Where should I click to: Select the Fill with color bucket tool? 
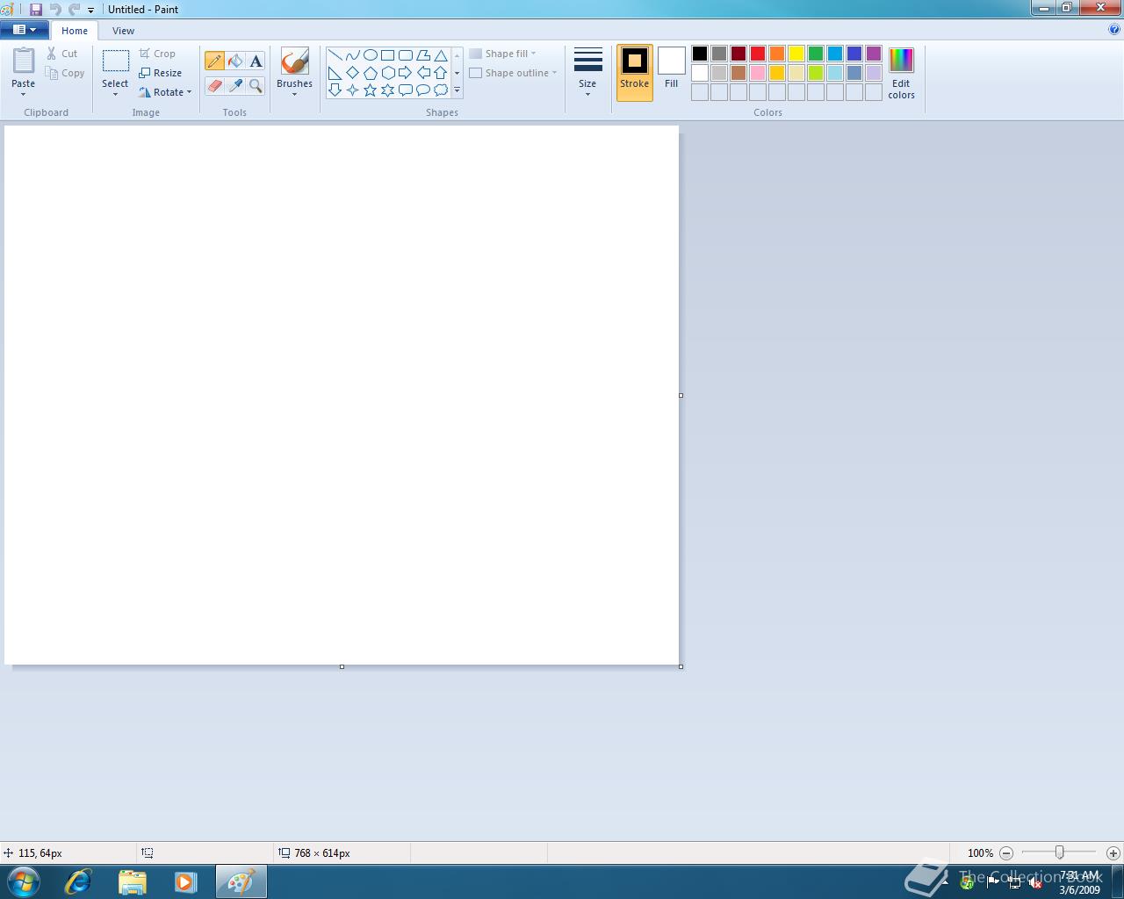click(235, 61)
